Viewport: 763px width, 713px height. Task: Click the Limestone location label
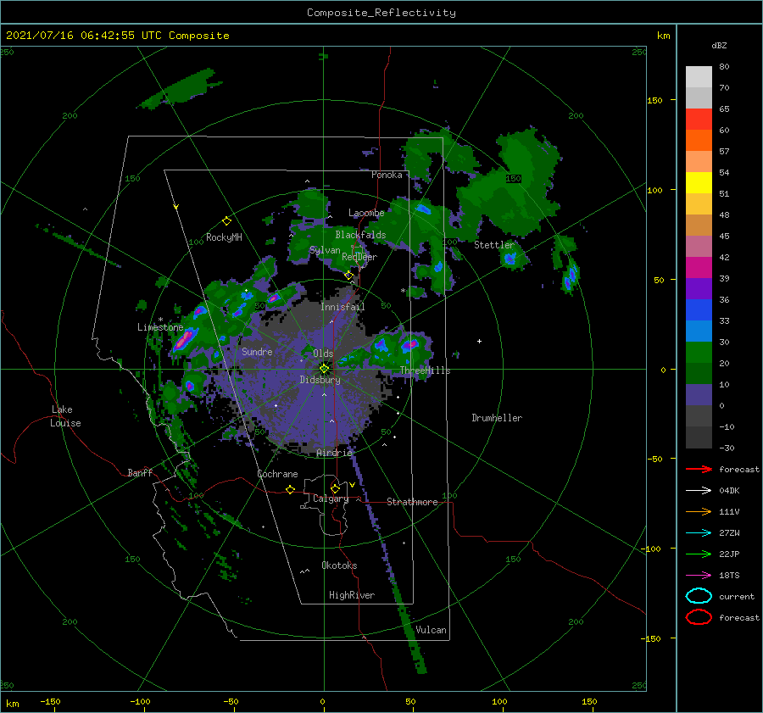pyautogui.click(x=160, y=327)
